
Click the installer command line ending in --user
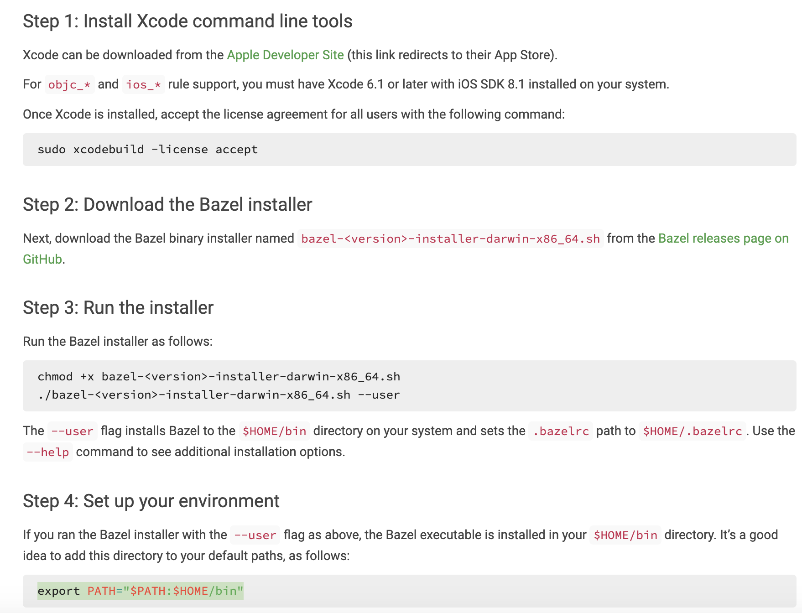point(219,395)
